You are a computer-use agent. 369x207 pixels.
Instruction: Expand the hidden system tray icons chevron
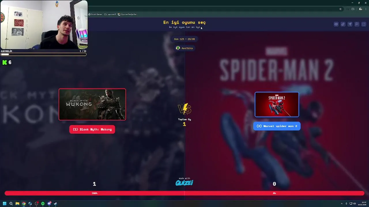point(342,204)
